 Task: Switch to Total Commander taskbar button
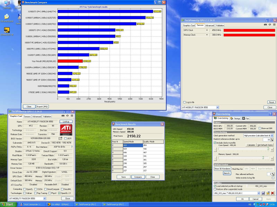click(x=32, y=204)
